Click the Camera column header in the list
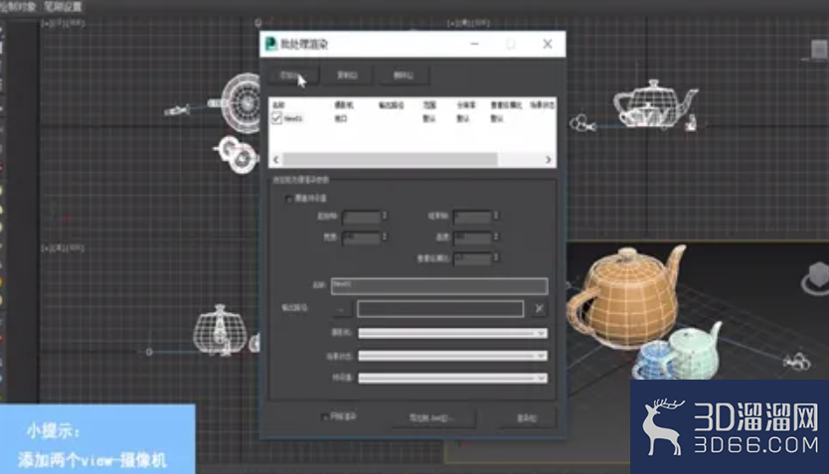Screen dimensions: 829x474 [344, 105]
